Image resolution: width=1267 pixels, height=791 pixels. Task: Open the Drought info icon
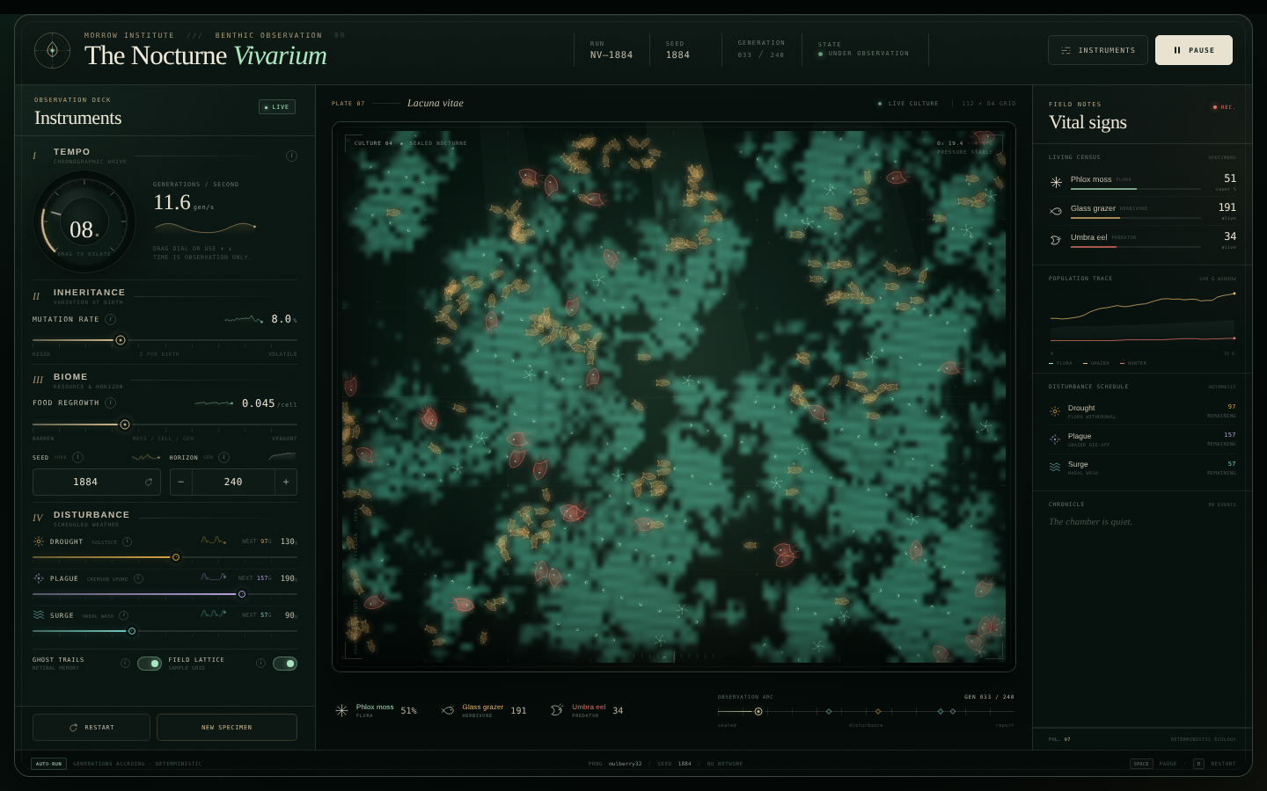[127, 541]
